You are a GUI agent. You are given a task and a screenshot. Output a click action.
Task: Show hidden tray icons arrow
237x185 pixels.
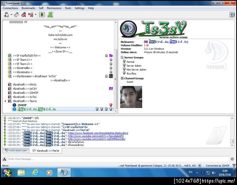pyautogui.click(x=197, y=173)
